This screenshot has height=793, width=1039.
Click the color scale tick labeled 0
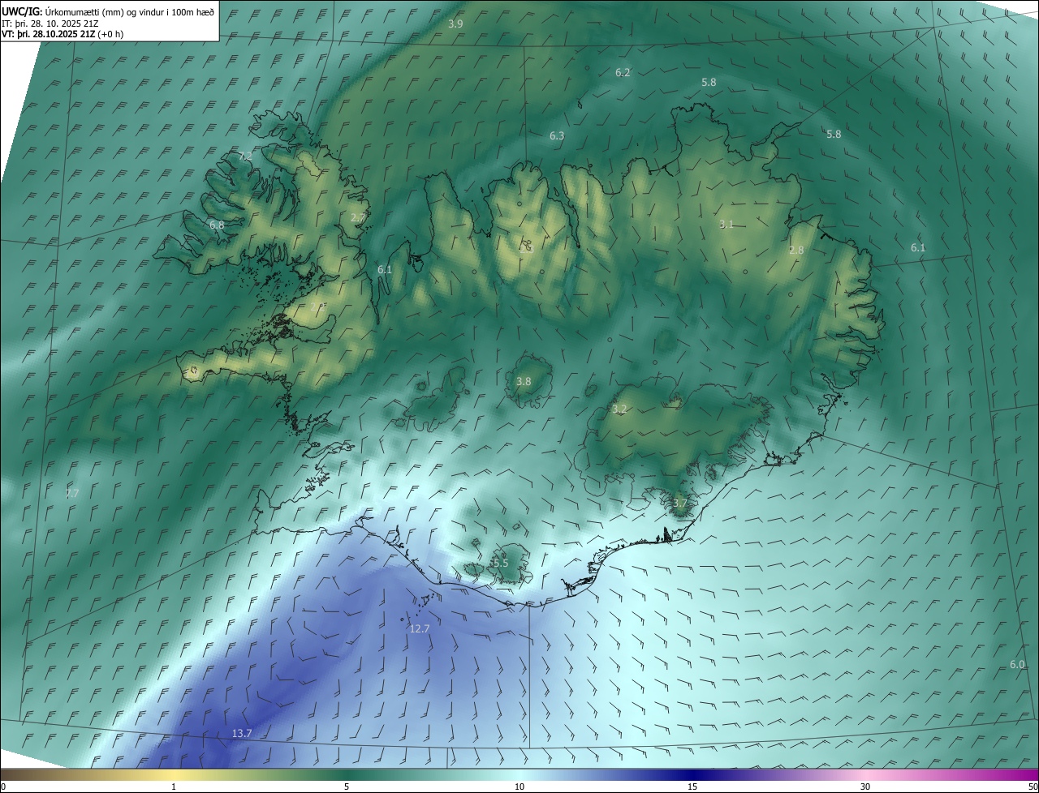3,787
